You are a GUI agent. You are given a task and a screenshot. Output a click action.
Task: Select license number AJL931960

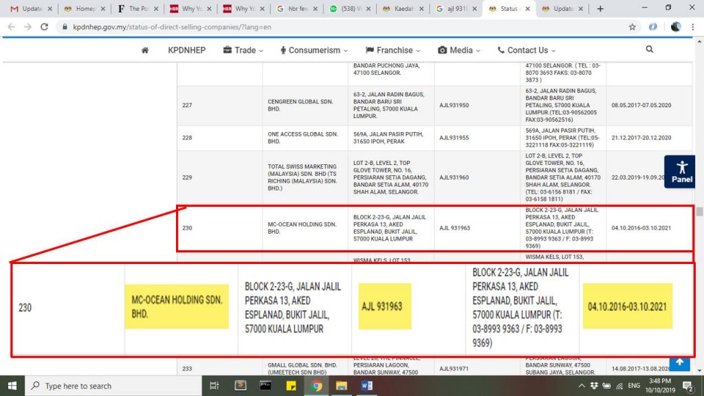point(454,177)
